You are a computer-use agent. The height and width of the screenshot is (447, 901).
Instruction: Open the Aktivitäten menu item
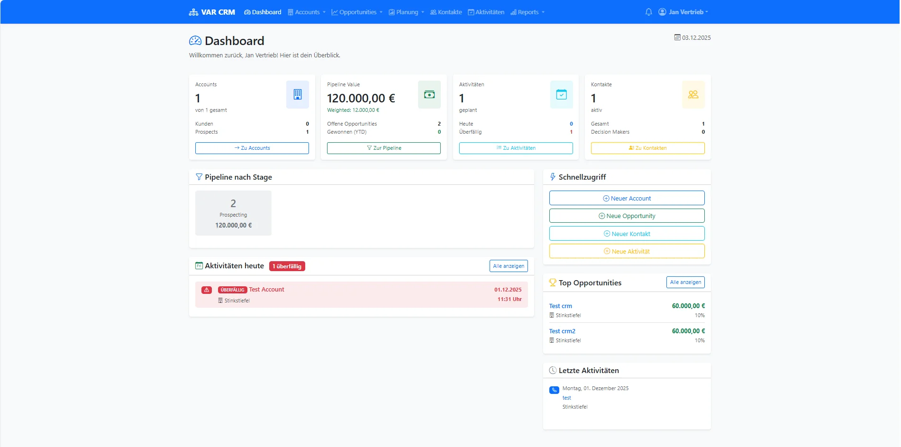[486, 12]
